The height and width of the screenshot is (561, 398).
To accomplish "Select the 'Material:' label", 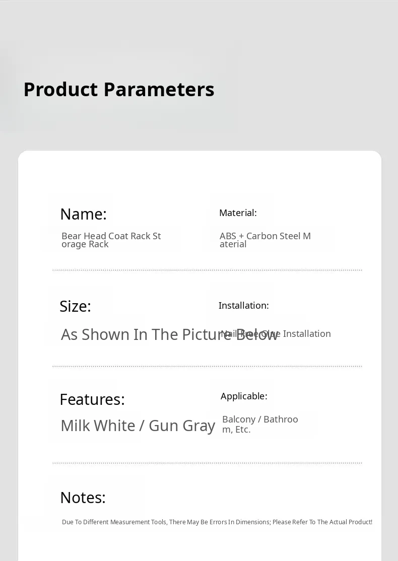I will tap(238, 213).
